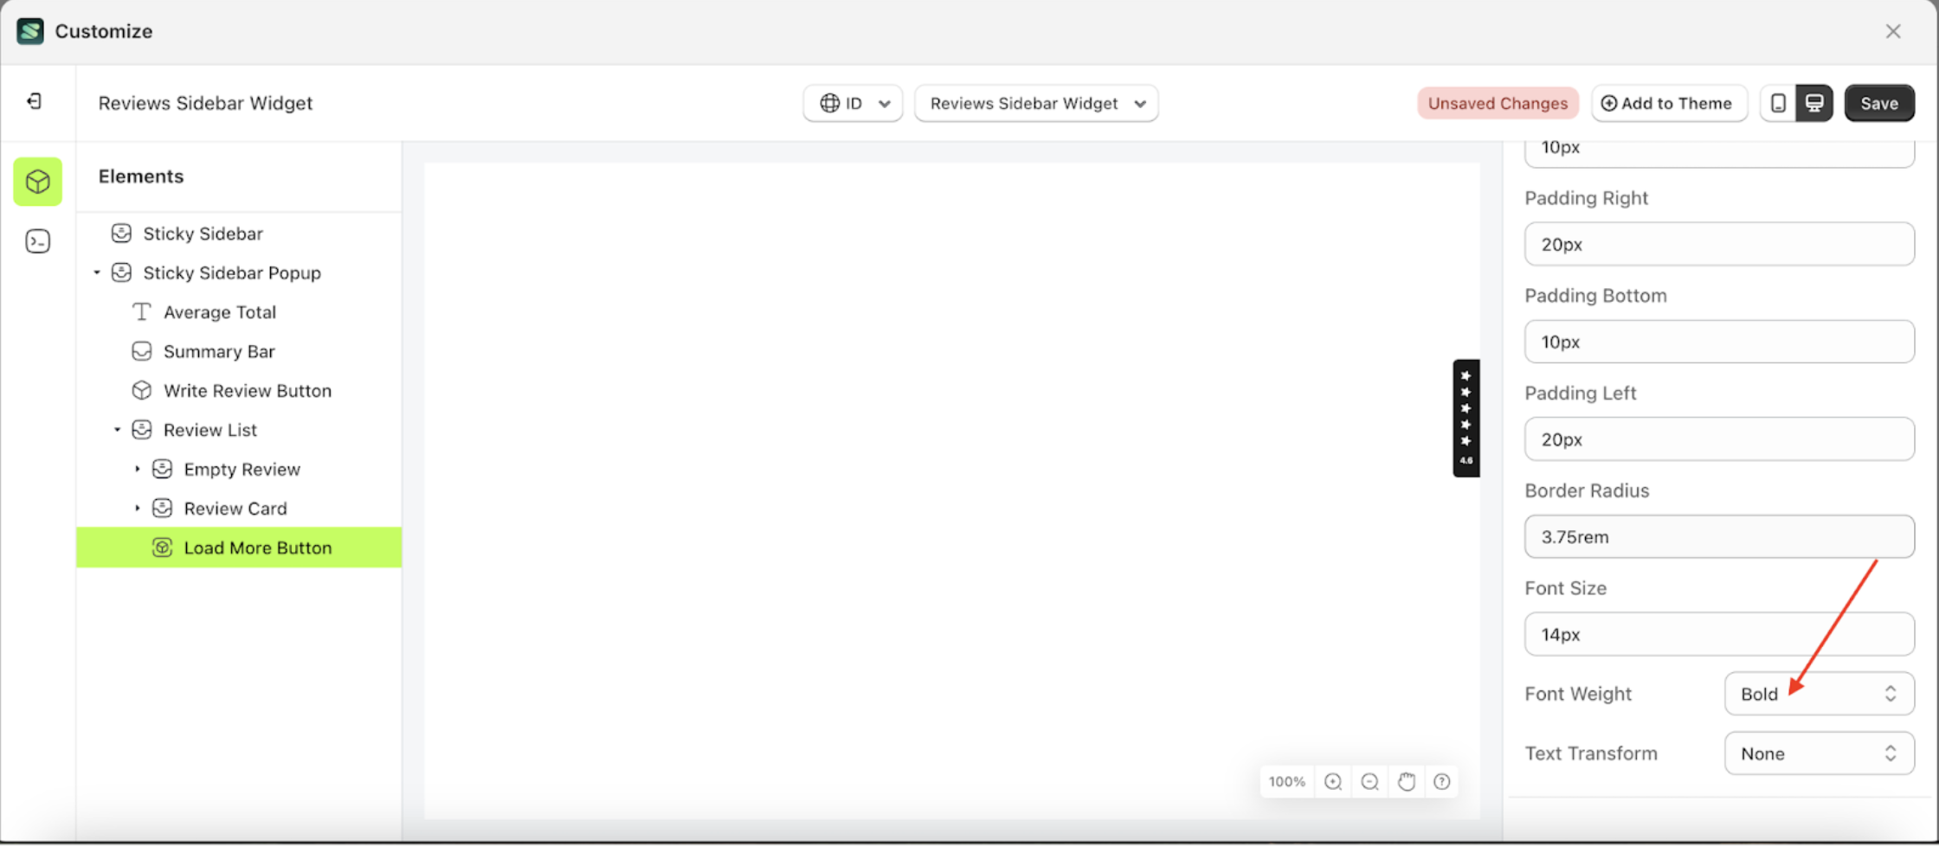
Task: Activate the hand pan tool icon
Action: (x=1406, y=781)
